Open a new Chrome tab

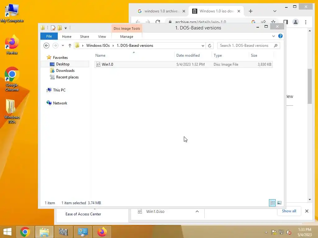coord(251,11)
